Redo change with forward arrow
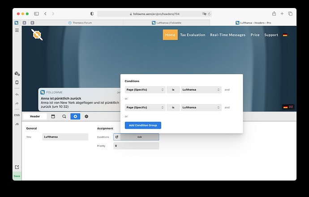Screen dimensions: 309x197 point(17,104)
